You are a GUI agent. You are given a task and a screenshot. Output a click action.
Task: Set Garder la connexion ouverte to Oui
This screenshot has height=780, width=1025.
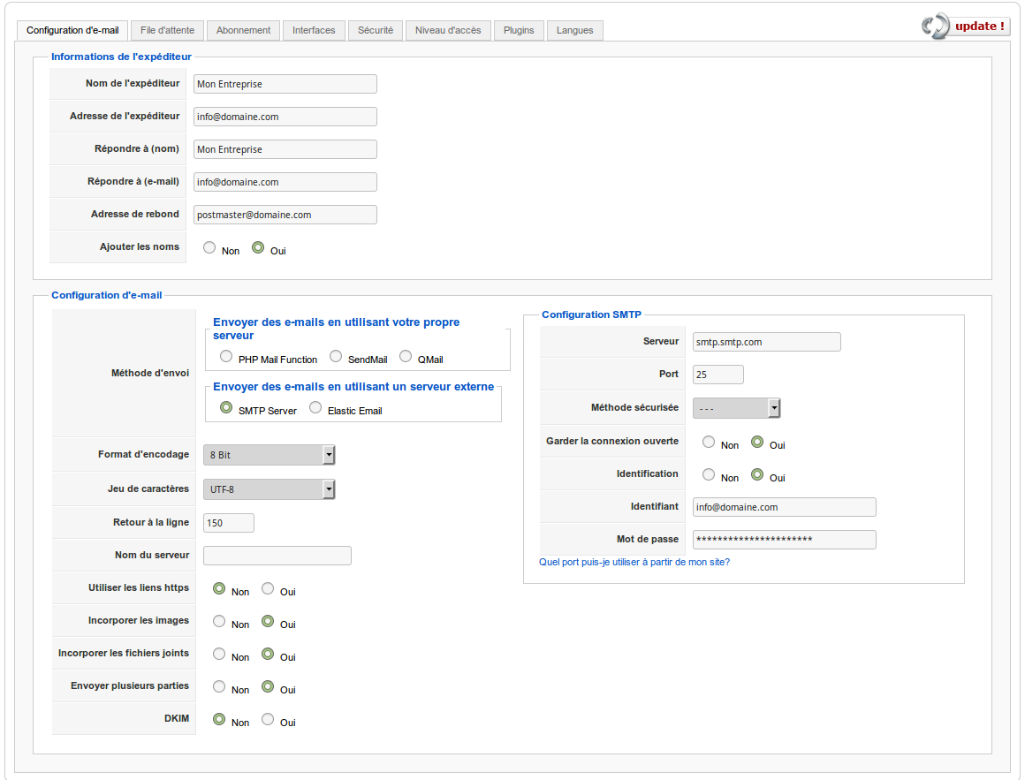click(x=757, y=442)
